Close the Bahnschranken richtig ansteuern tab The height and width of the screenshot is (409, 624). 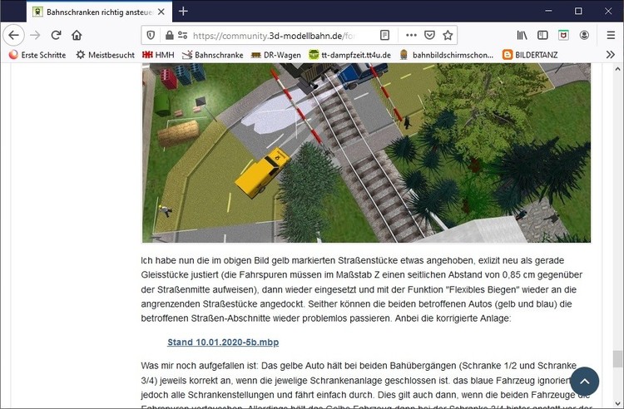tap(161, 12)
